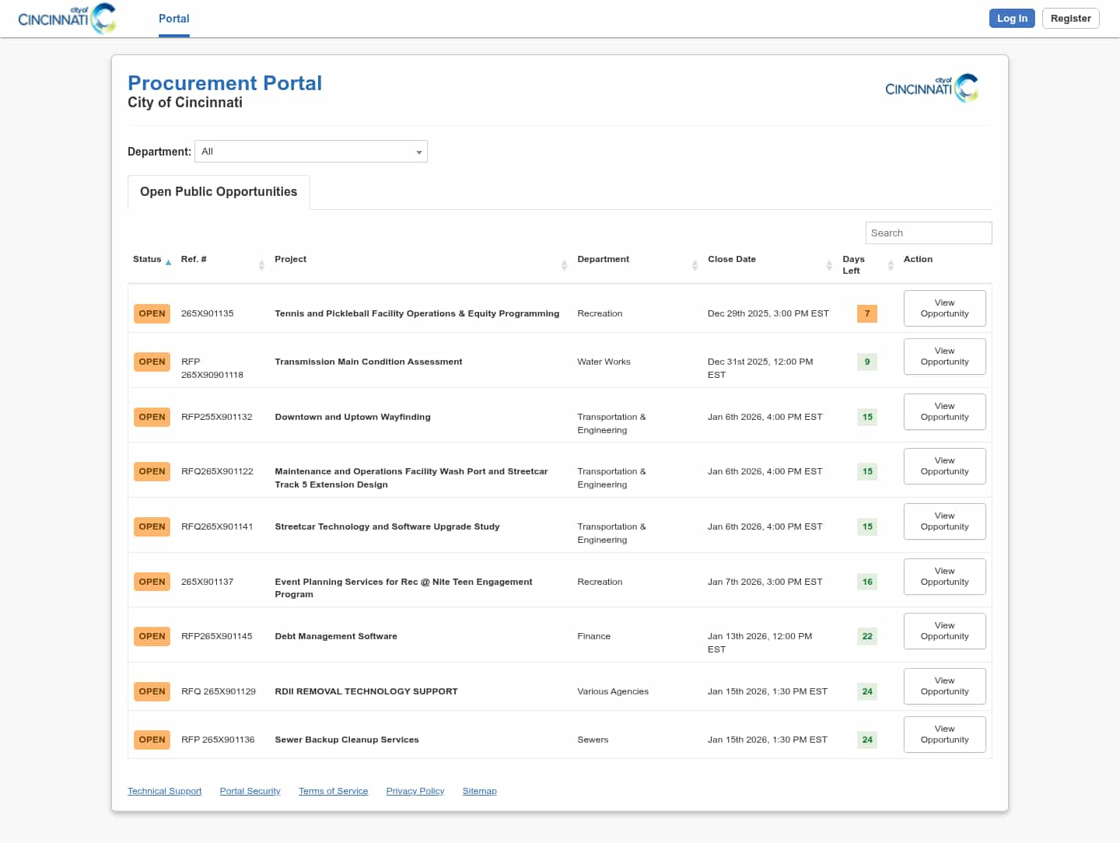This screenshot has height=843, width=1120.
Task: Open the Department filter dropdown
Action: pos(311,152)
